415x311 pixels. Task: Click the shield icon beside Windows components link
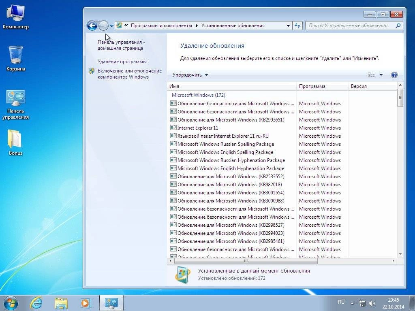(92, 71)
